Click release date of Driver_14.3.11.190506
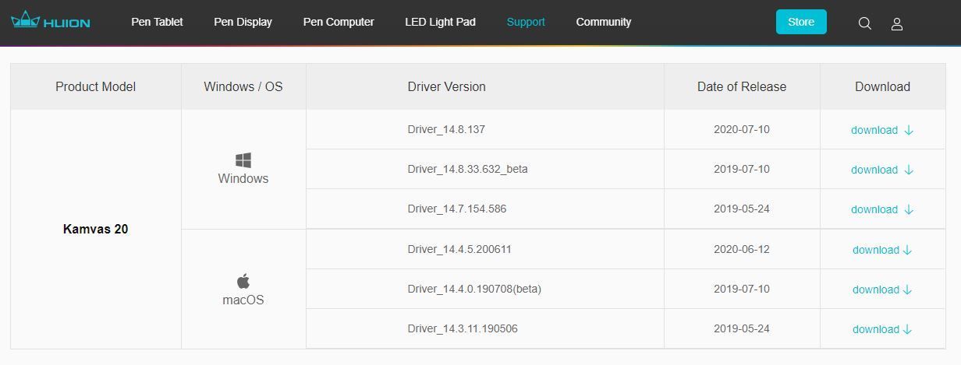 pyautogui.click(x=742, y=328)
